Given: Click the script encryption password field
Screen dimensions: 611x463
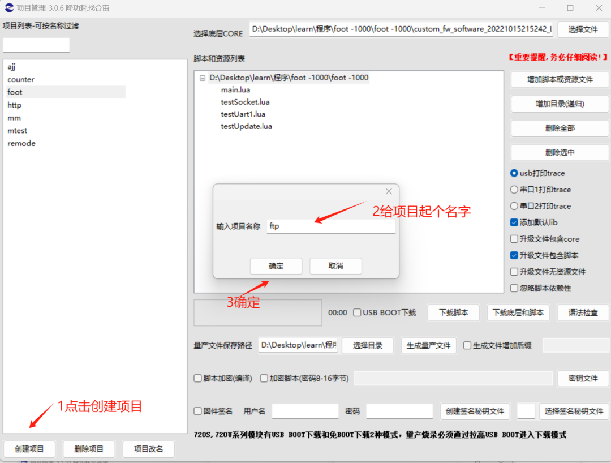Looking at the screenshot, I should pyautogui.click(x=454, y=379).
